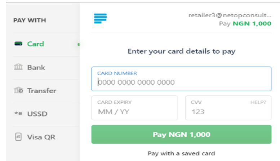Click the Pay NGN 1,000 button

click(181, 134)
